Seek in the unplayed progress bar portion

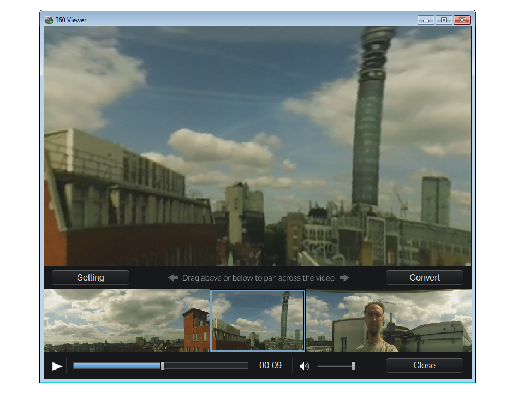206,366
